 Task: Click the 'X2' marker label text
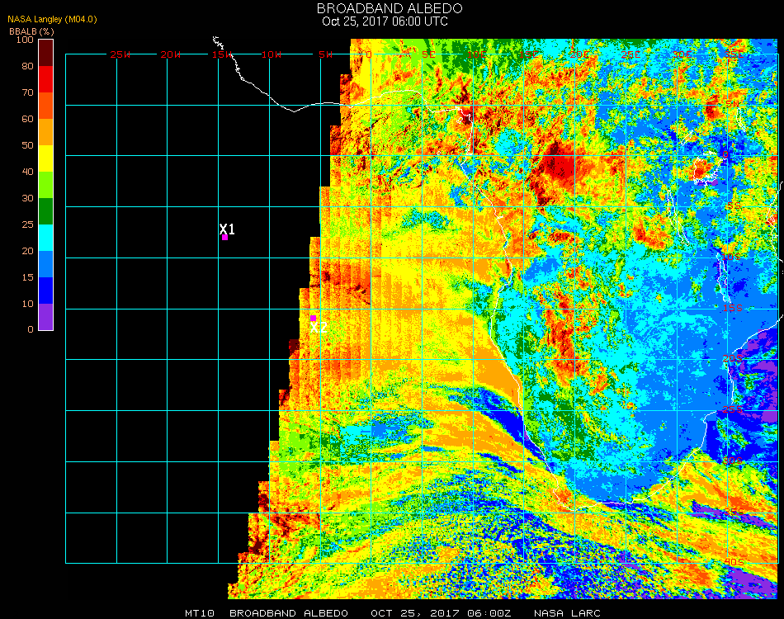click(319, 328)
